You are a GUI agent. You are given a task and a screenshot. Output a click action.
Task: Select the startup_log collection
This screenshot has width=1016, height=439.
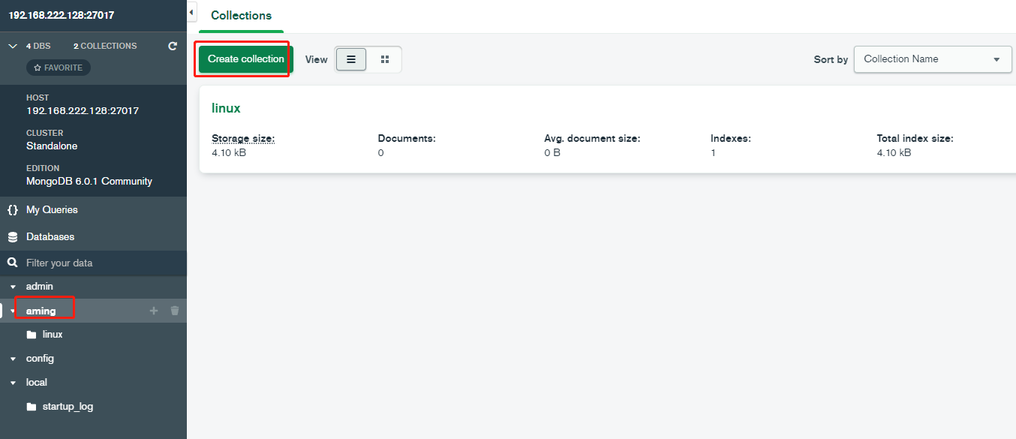point(68,407)
